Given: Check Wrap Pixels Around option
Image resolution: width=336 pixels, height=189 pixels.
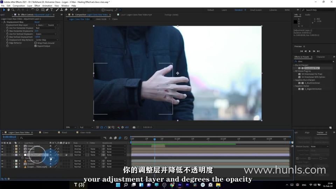Looking at the screenshot, I should click(x=36, y=43).
